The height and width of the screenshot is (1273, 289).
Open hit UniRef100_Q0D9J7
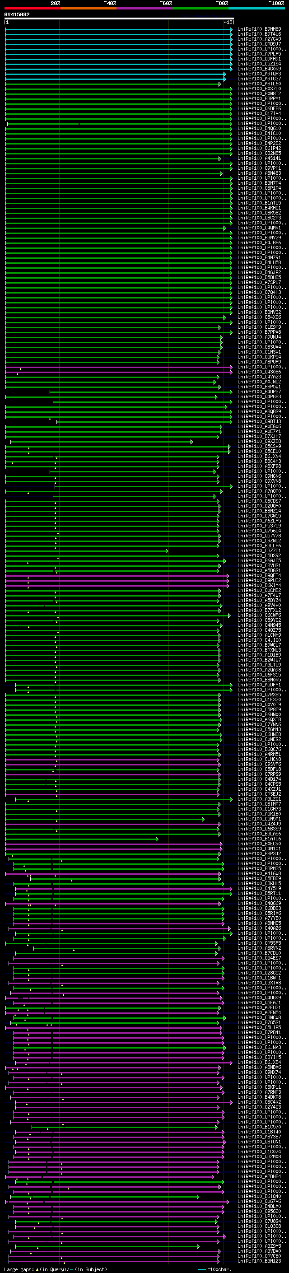pyautogui.click(x=259, y=44)
